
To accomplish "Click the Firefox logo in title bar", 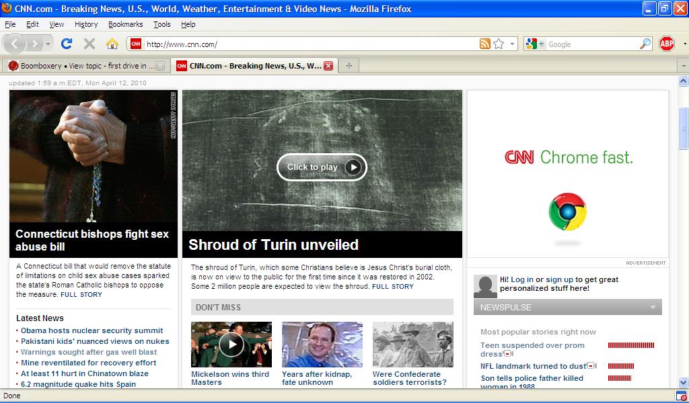I will [7, 8].
